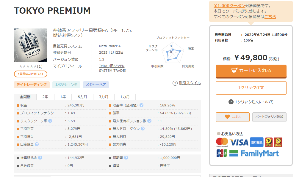Select the 6カ月 tab
Viewport: 302px width, 177px height.
point(82,97)
